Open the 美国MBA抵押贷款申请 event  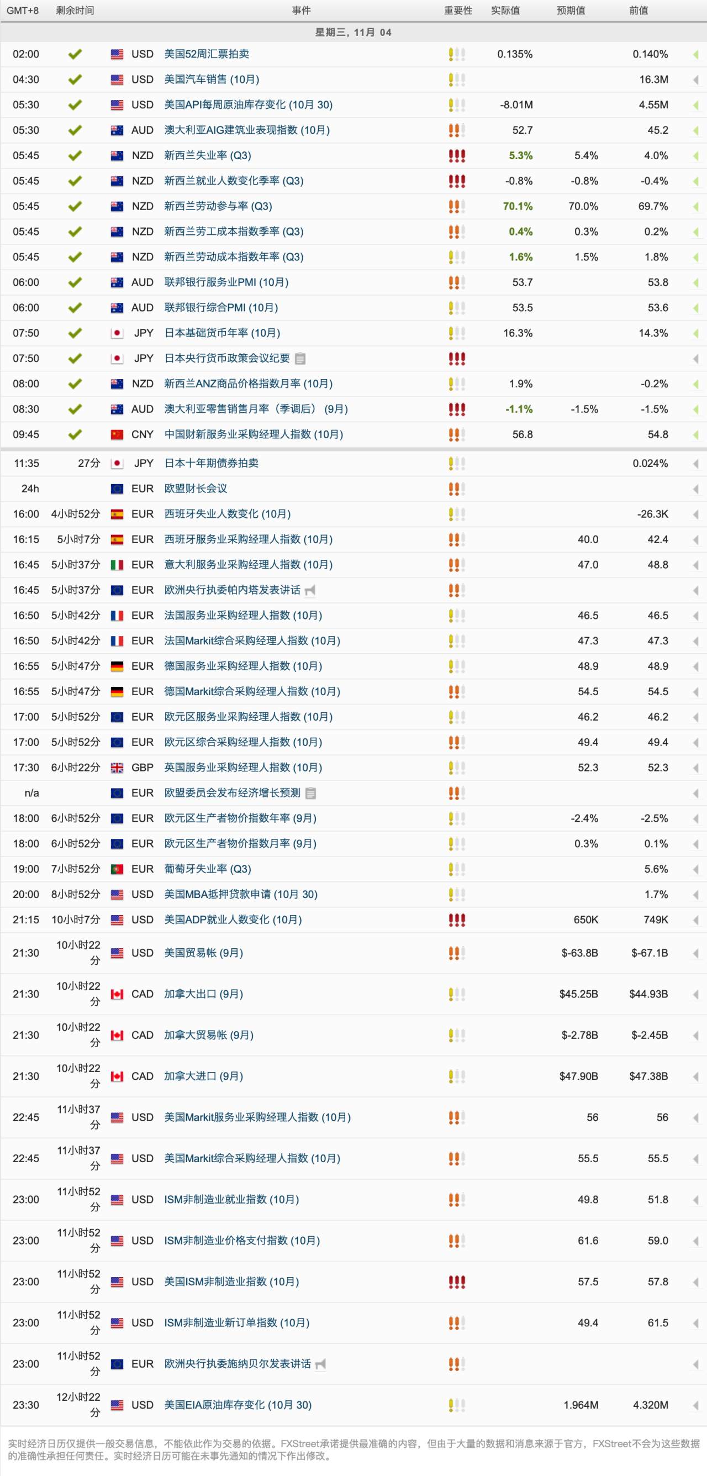(x=241, y=895)
